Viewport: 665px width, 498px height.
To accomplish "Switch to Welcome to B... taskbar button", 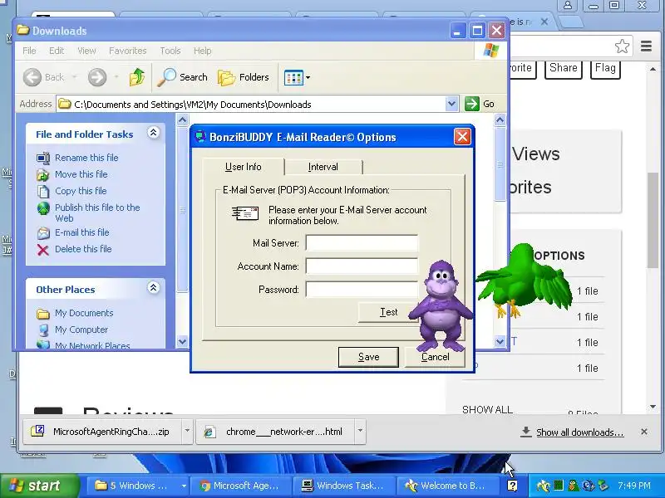I will (447, 486).
